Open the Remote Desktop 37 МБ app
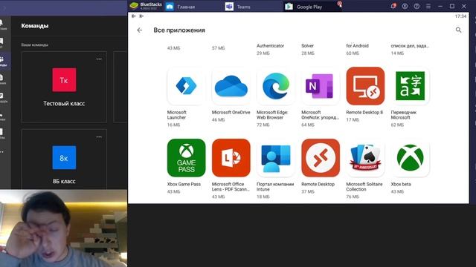Screen dimensions: 476x267 pos(321,158)
